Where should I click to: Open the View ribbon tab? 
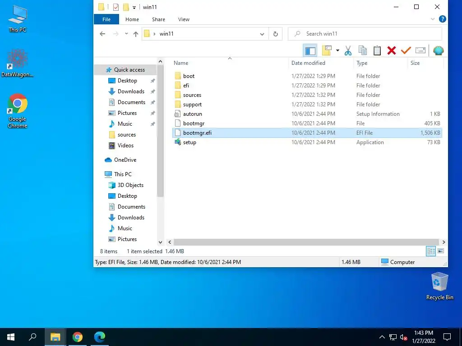(x=184, y=19)
